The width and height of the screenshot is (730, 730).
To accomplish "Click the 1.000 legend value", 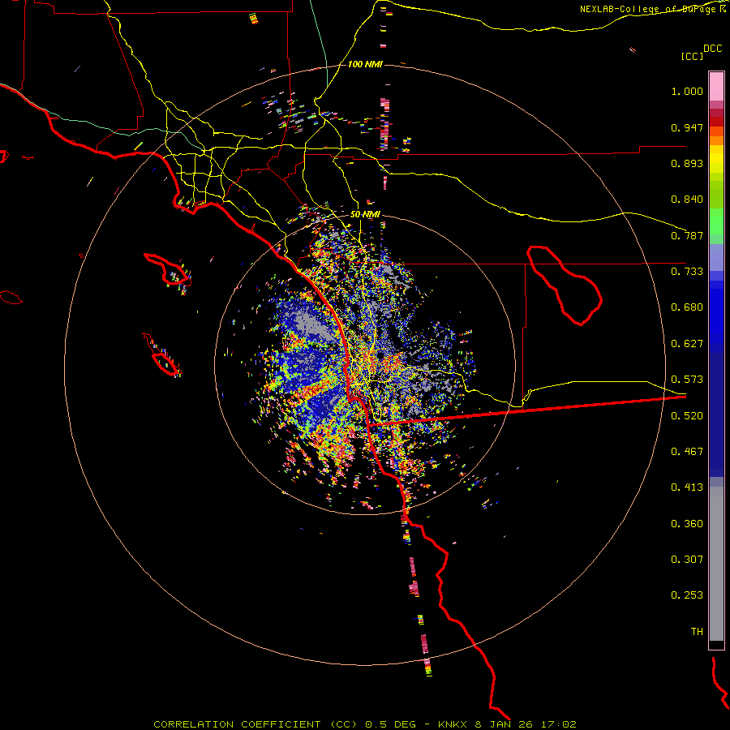I will [687, 91].
